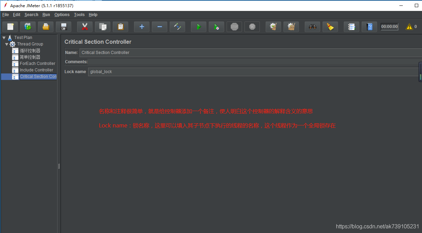Open the Search menu
Screen dimensions: 422x233
32,15
